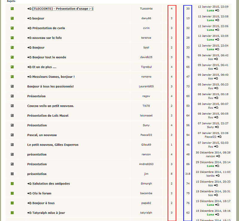Viewport: 239px width, 221px height.
Task: Click the 'Sujets' column heading
Action: click(11, 1)
